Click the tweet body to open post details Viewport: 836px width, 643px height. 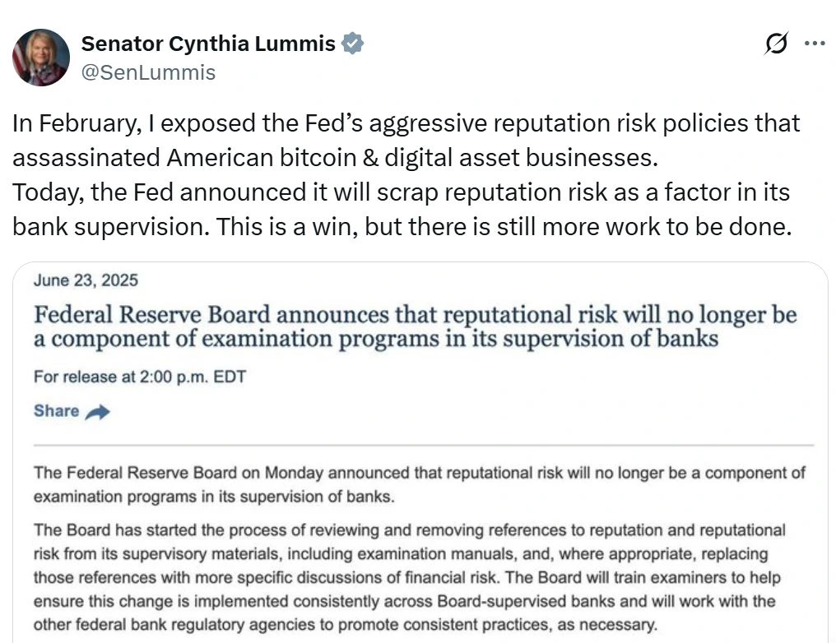[403, 174]
